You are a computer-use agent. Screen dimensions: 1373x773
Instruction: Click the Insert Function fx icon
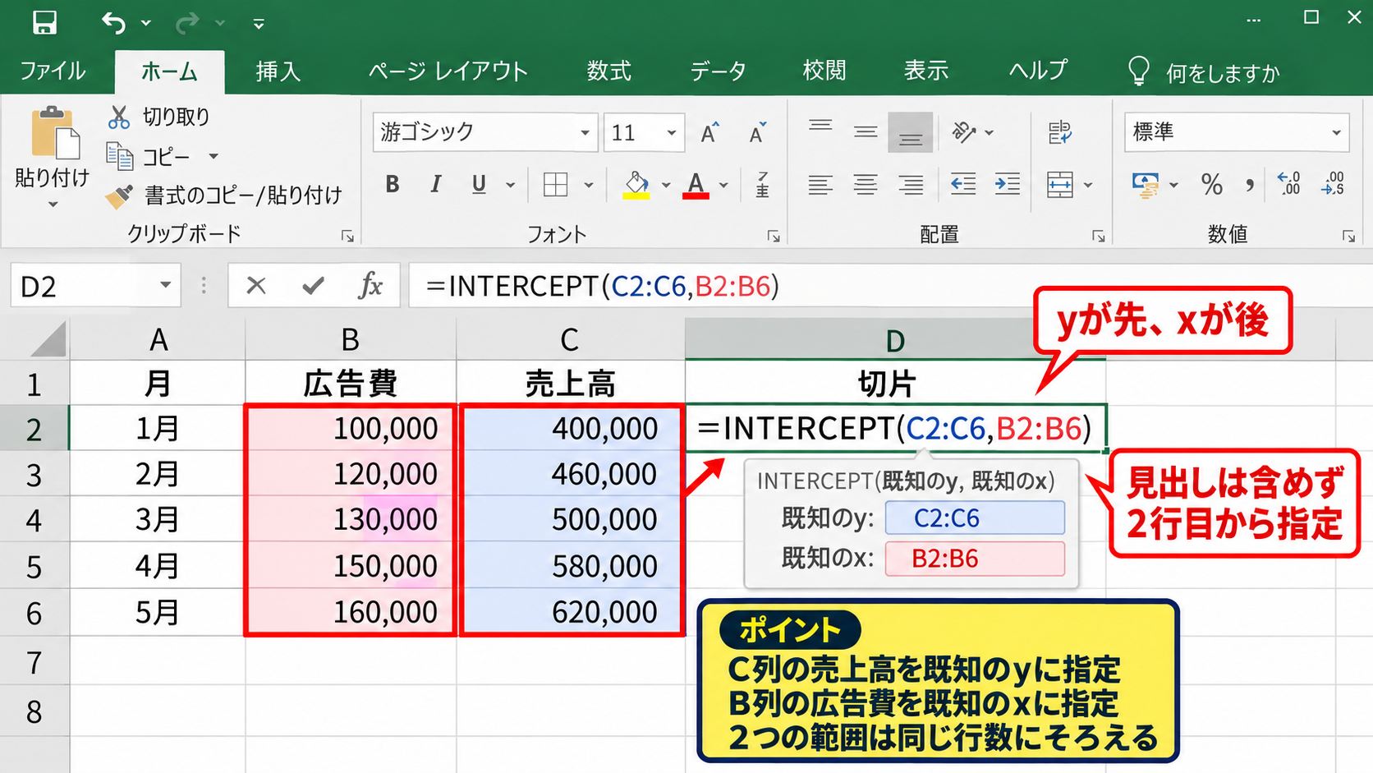(x=371, y=286)
